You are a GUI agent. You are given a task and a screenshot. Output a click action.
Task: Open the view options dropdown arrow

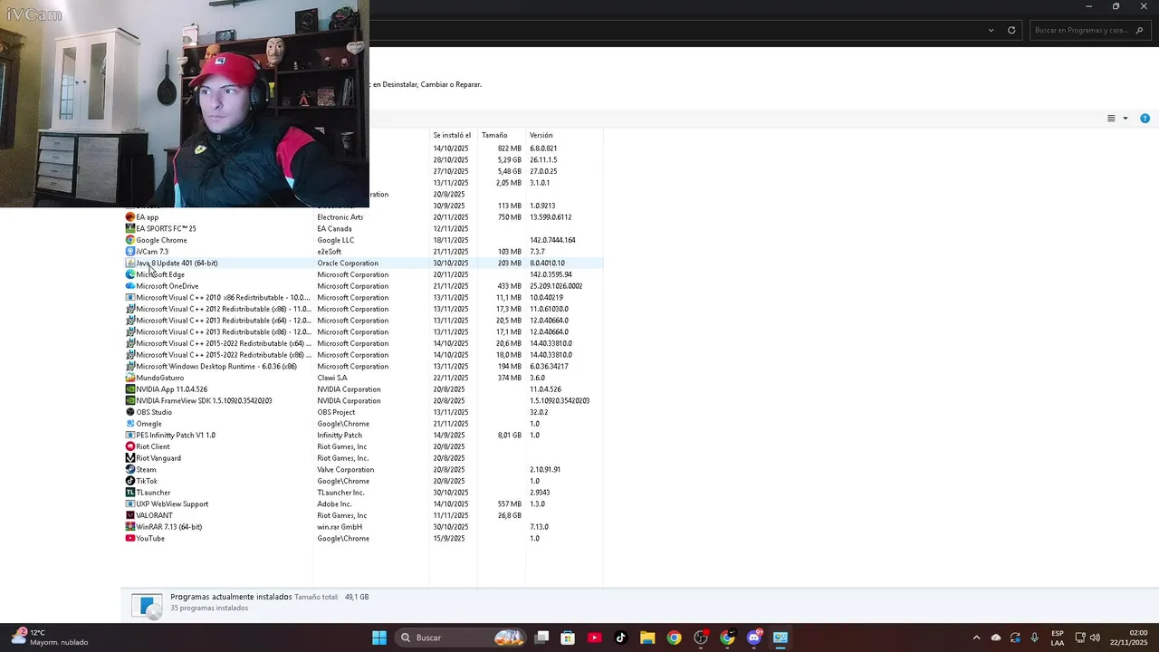[x=1125, y=119]
